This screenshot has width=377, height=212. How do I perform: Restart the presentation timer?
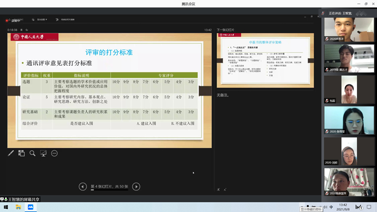pyautogui.click(x=26, y=30)
